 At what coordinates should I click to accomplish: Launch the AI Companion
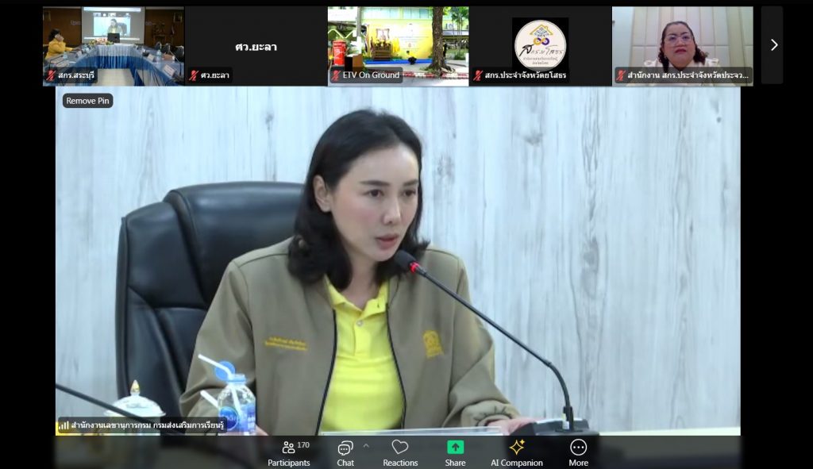point(517,452)
